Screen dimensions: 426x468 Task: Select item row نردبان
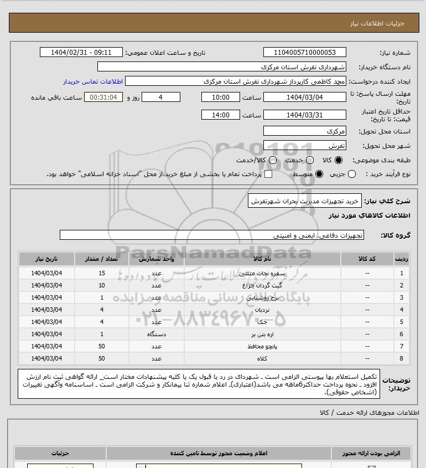pyautogui.click(x=214, y=310)
